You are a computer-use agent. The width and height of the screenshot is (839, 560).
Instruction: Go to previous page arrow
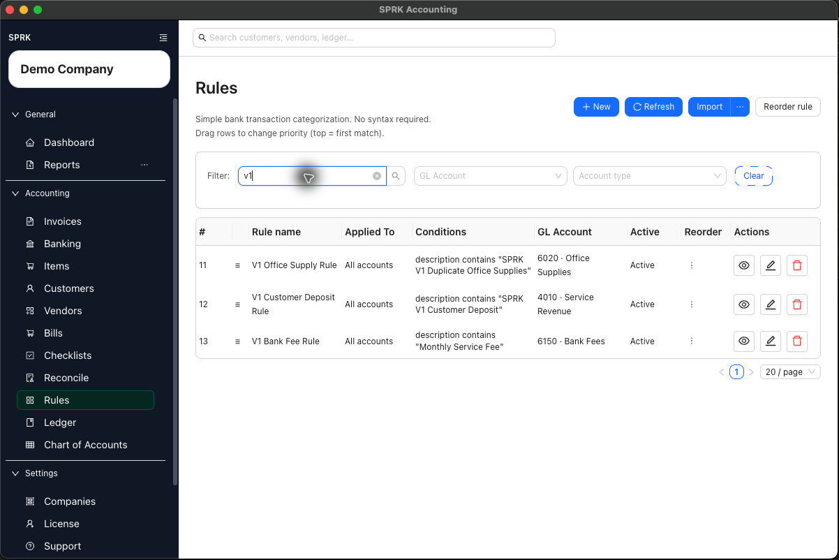pos(722,372)
